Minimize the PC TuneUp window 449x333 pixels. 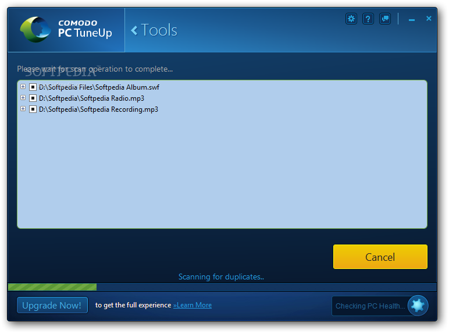(x=412, y=20)
